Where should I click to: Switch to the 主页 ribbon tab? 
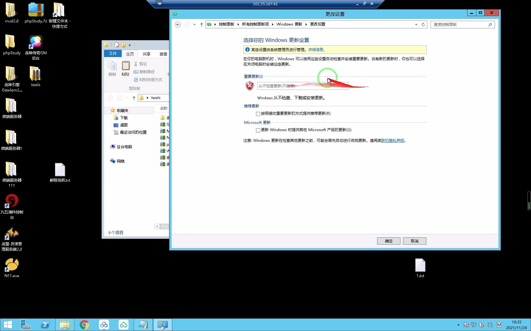click(x=130, y=54)
